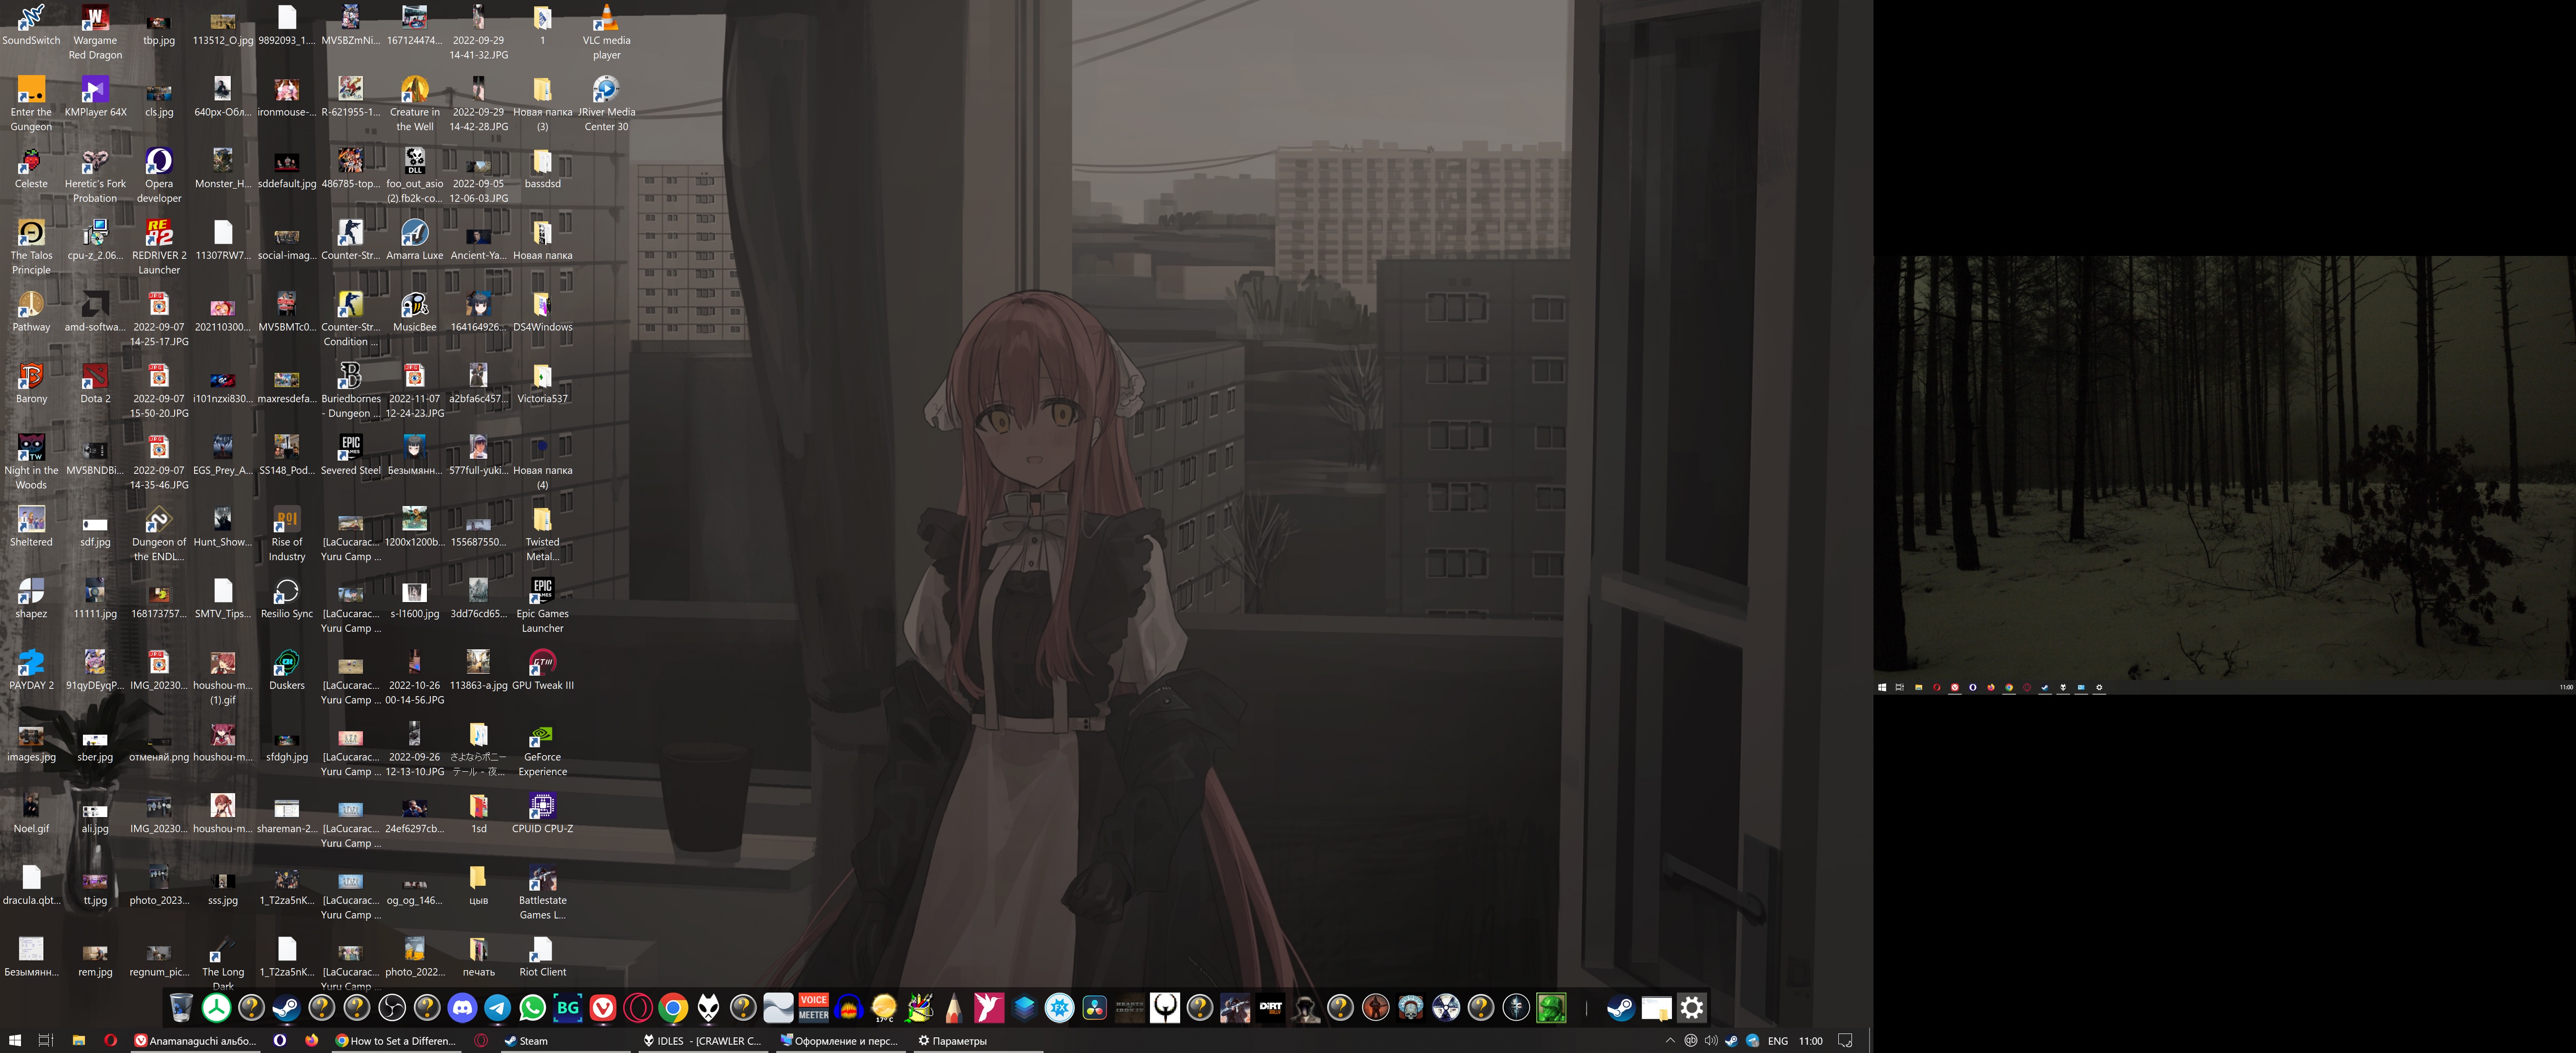Switch to Anamanaguchi Vivaldi taskbar window
2576x1053 pixels.
pyautogui.click(x=195, y=1040)
